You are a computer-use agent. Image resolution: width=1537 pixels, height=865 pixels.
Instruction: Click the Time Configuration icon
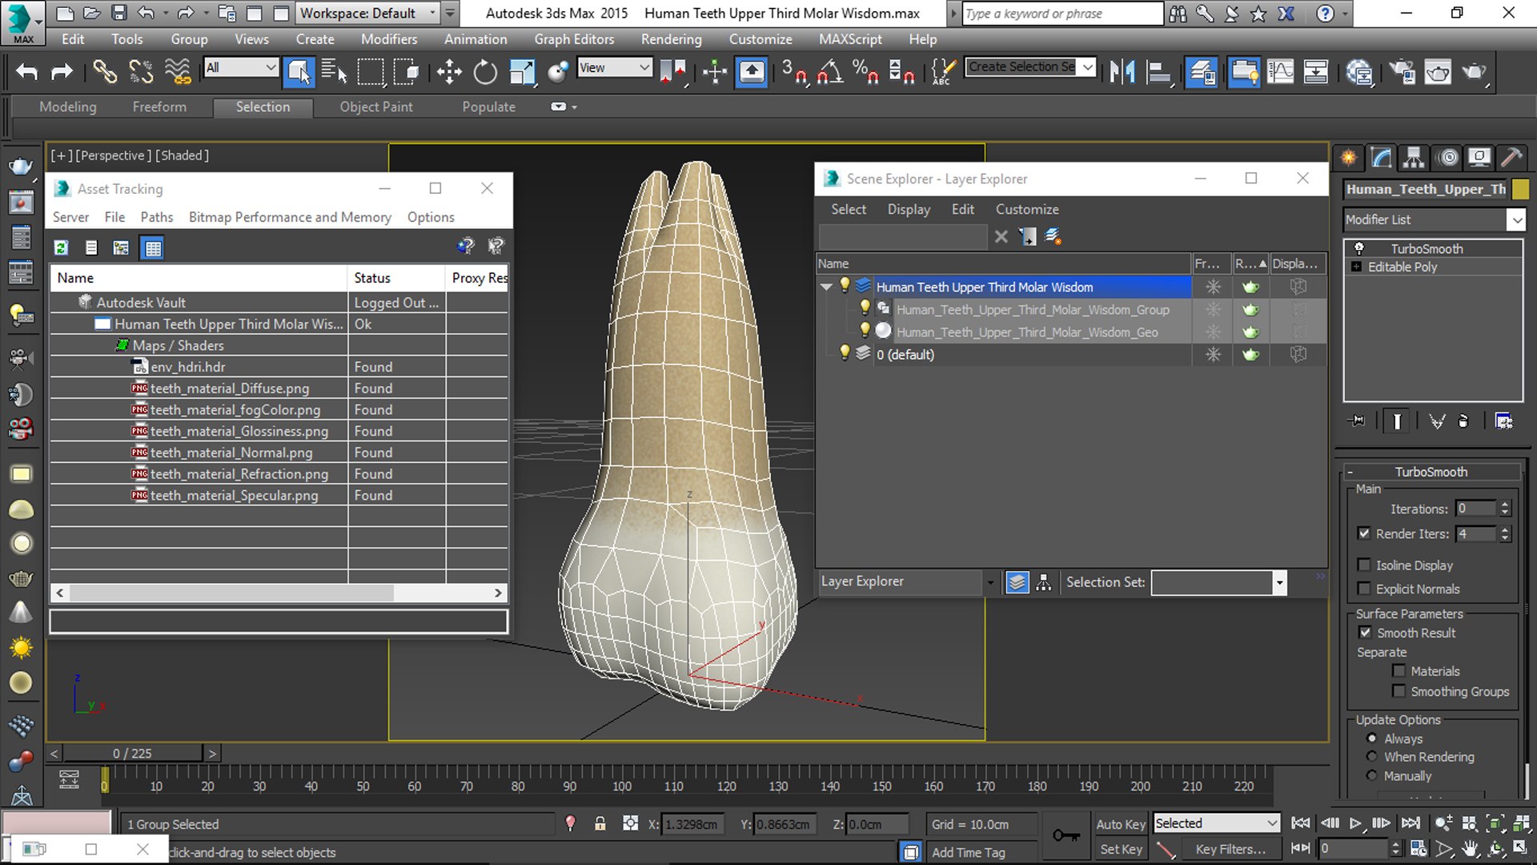(x=1418, y=848)
